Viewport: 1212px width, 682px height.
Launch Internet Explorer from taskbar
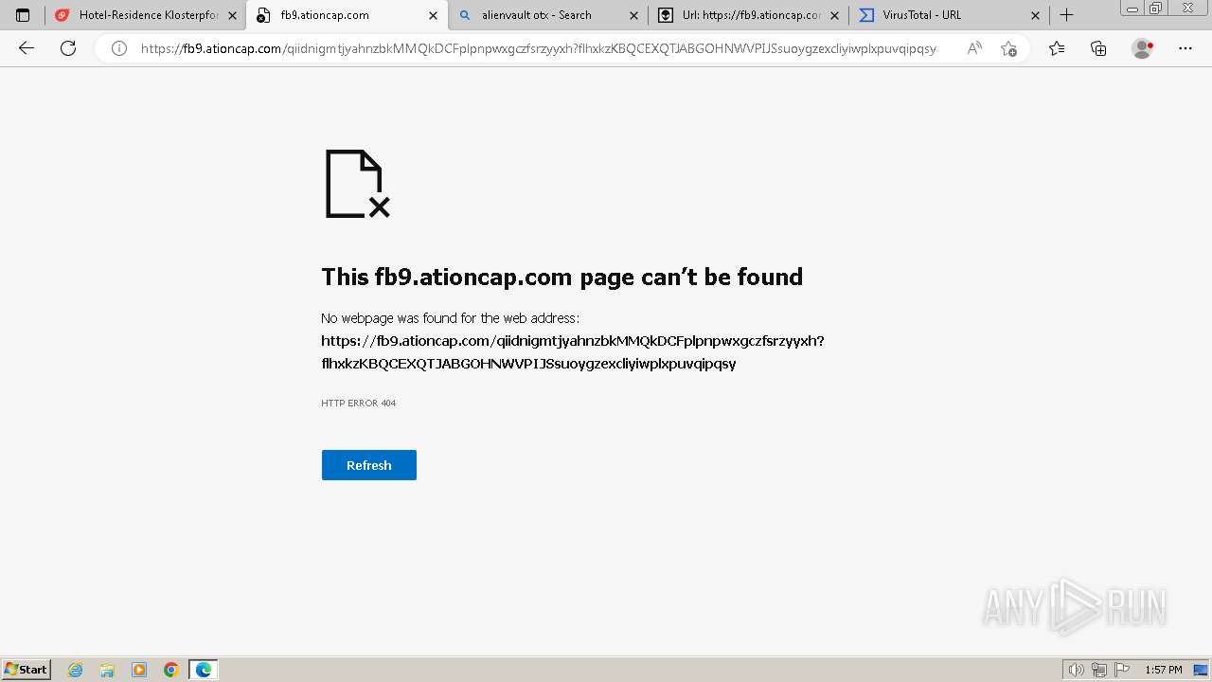pyautogui.click(x=76, y=670)
